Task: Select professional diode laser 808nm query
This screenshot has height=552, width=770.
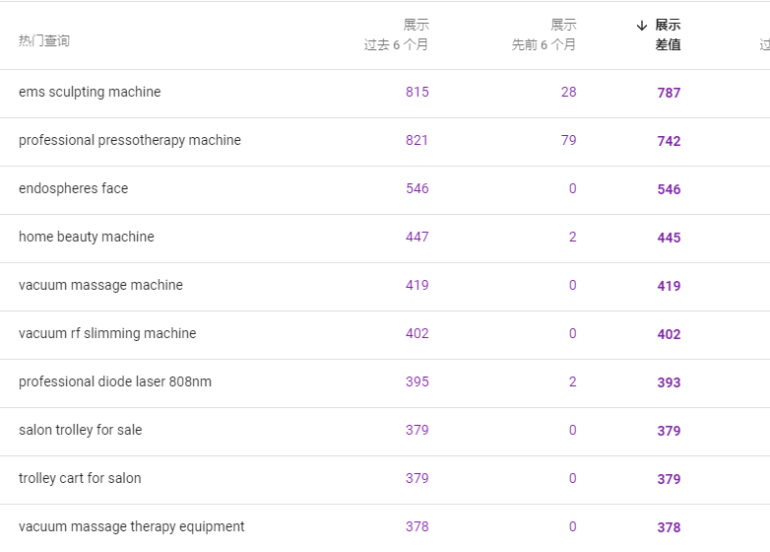Action: coord(115,381)
